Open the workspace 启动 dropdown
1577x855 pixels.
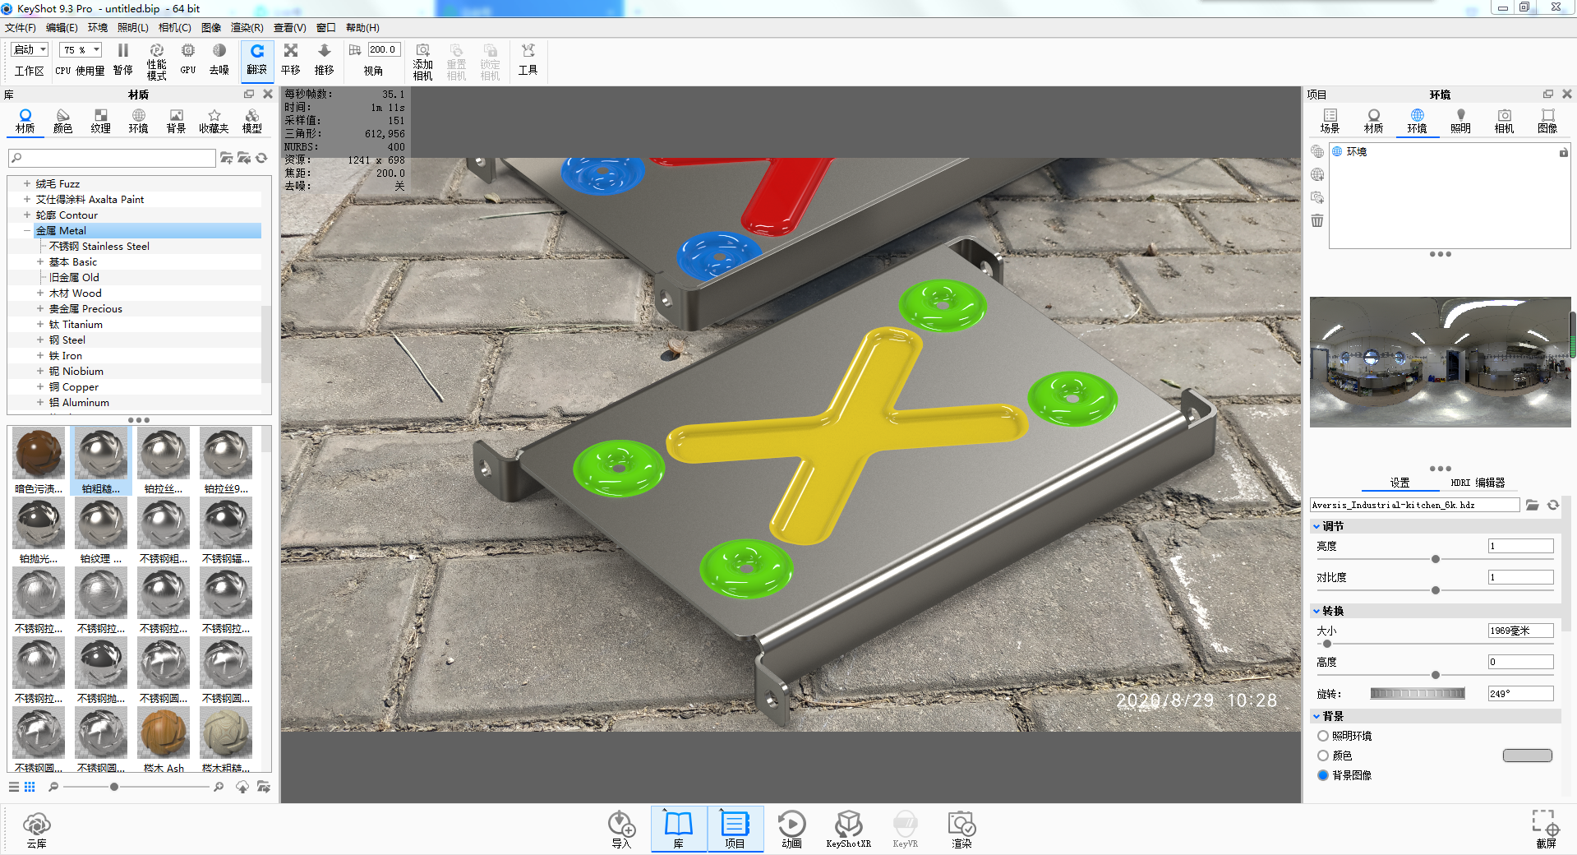(x=30, y=49)
